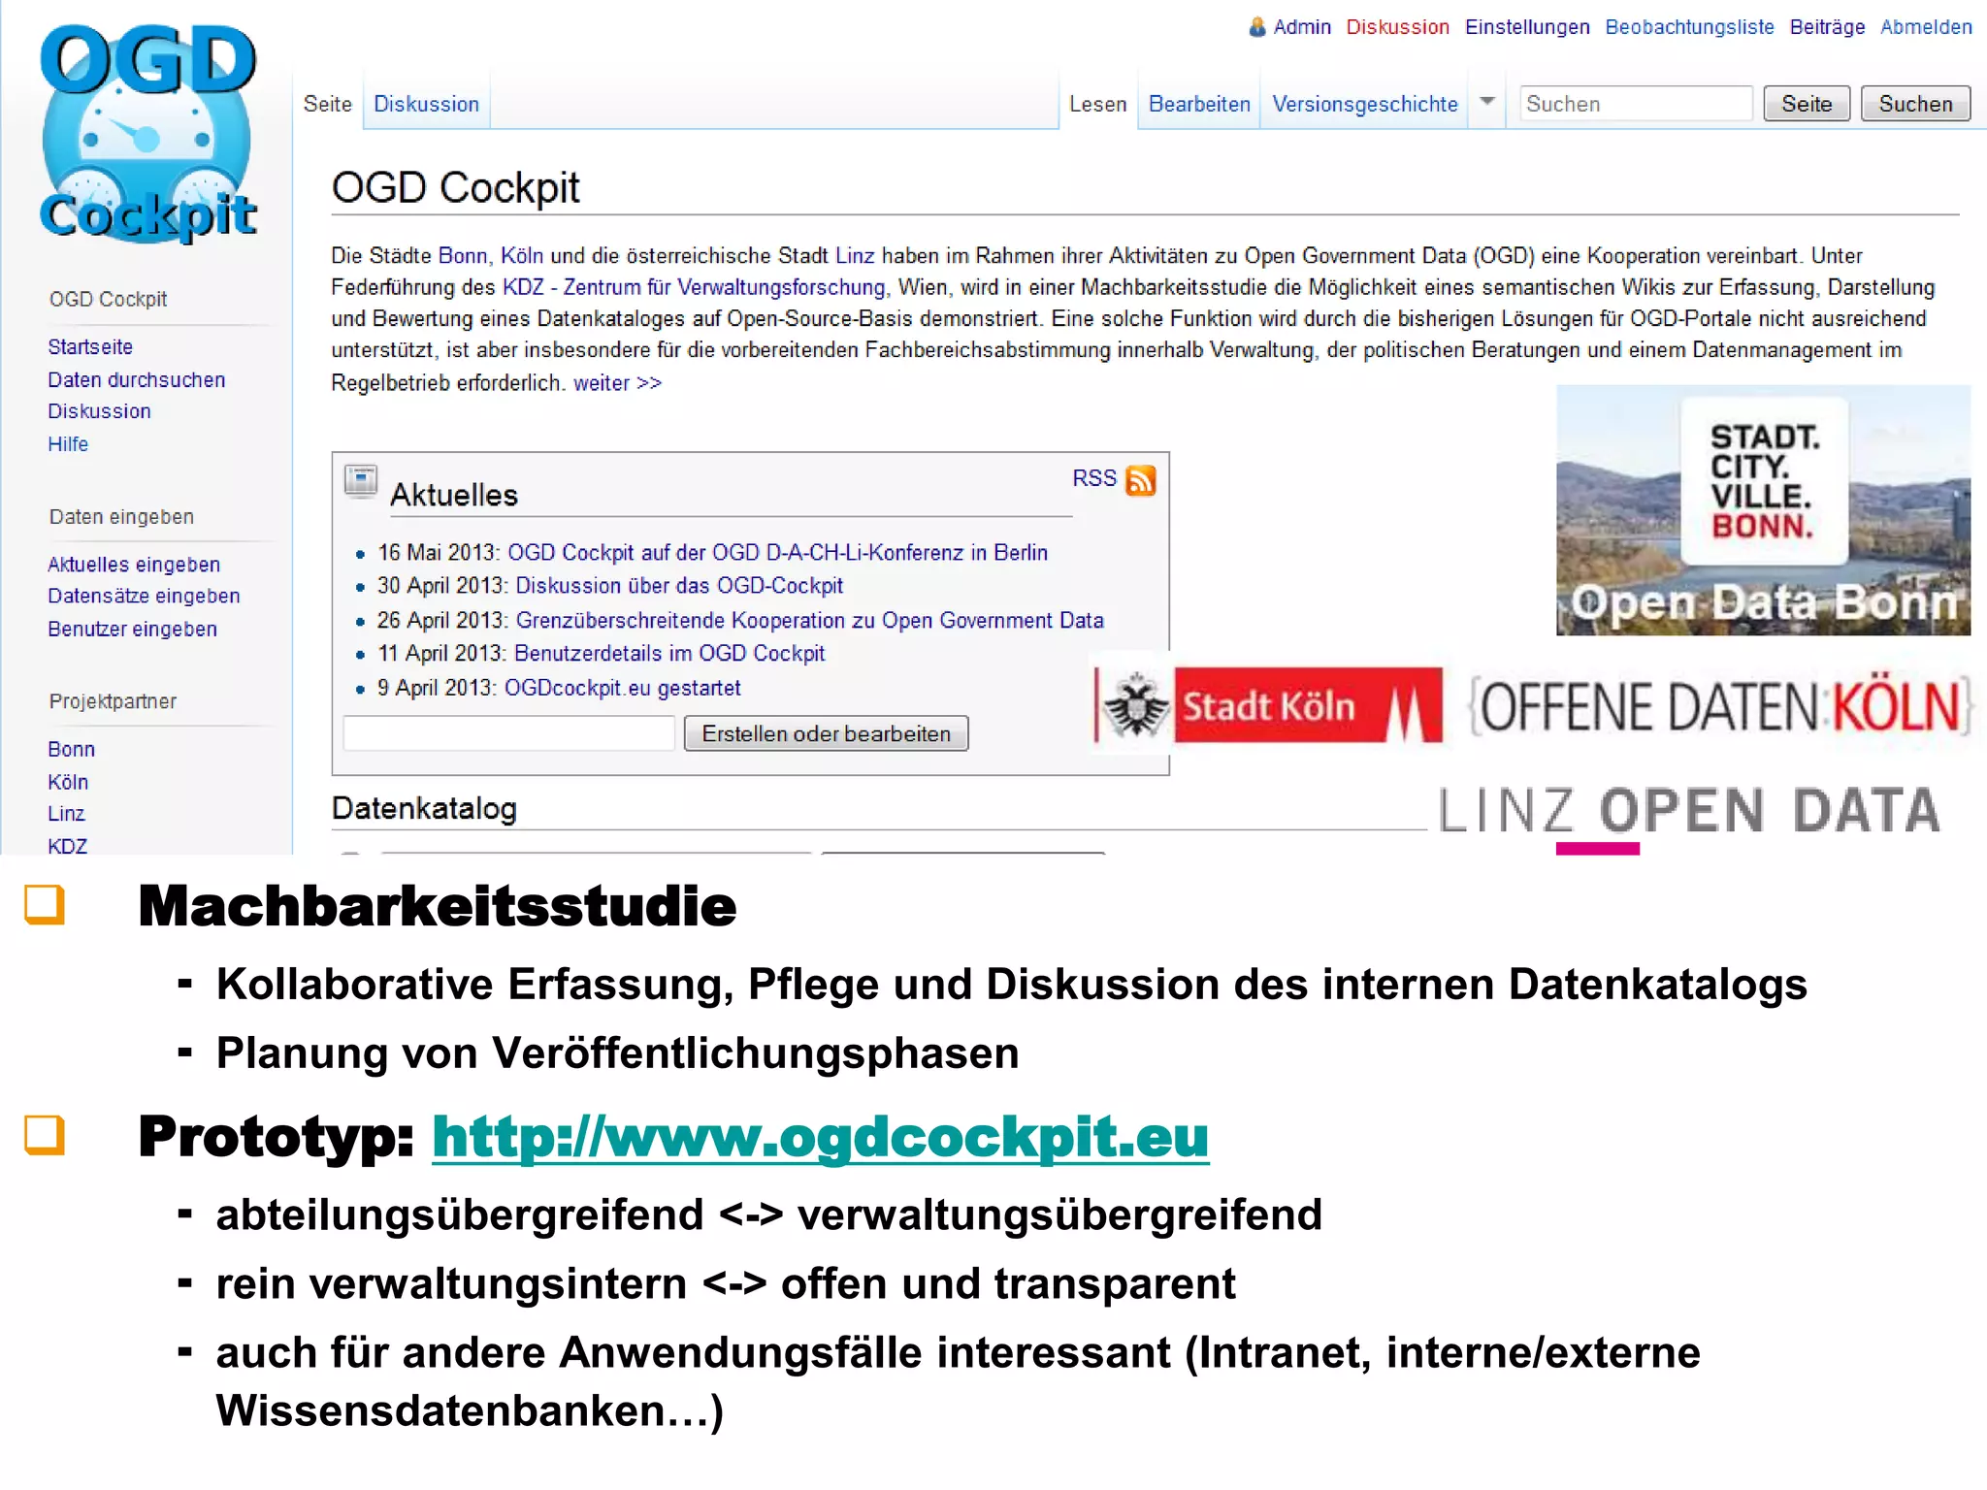Open Datensätze eingeben
This screenshot has width=1987, height=1490.
(144, 597)
